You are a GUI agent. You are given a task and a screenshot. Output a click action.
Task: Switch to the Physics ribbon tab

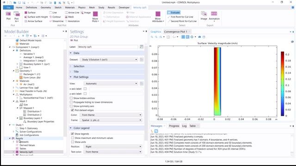point(82,7)
